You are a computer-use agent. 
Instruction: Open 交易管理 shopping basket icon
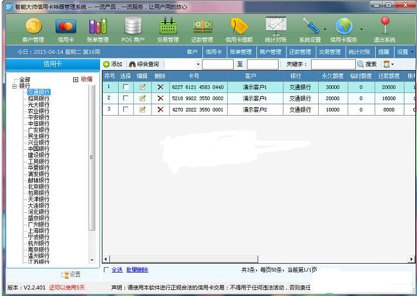pyautogui.click(x=168, y=26)
